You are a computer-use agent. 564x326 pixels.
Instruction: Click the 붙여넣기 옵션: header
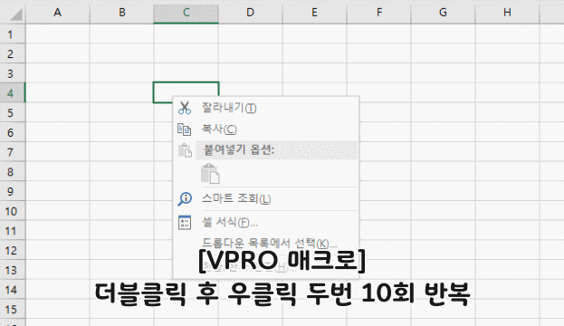(x=277, y=150)
